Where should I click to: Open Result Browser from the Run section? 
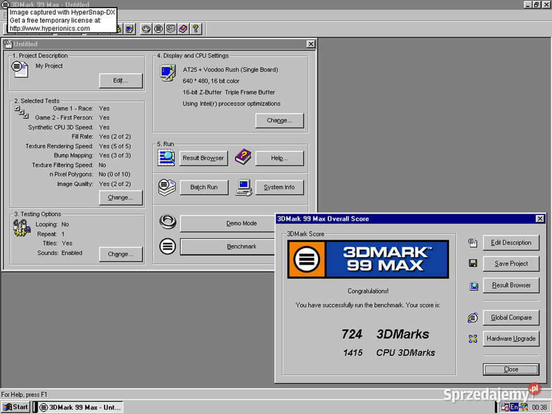204,158
